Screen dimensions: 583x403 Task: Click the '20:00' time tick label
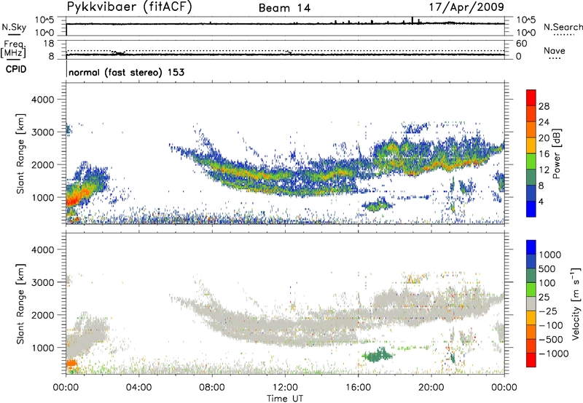431,388
